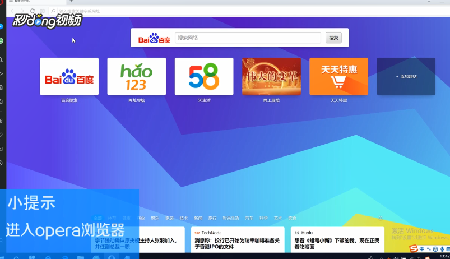The image size is (450, 259).
Task: Click inside the address bar field
Action: [x=249, y=11]
